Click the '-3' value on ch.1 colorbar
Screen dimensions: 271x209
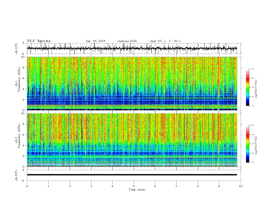pos(252,69)
